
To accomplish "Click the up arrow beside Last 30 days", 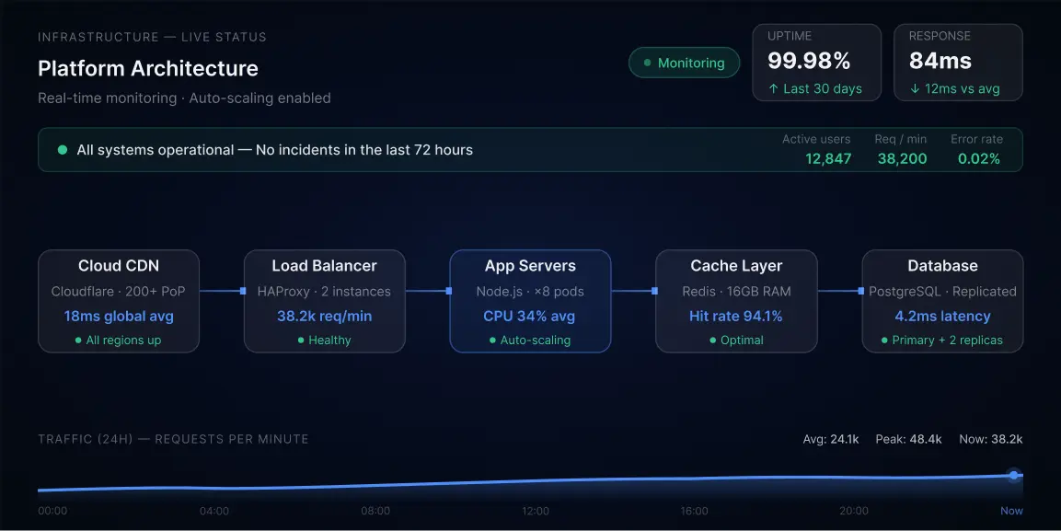I will point(773,88).
